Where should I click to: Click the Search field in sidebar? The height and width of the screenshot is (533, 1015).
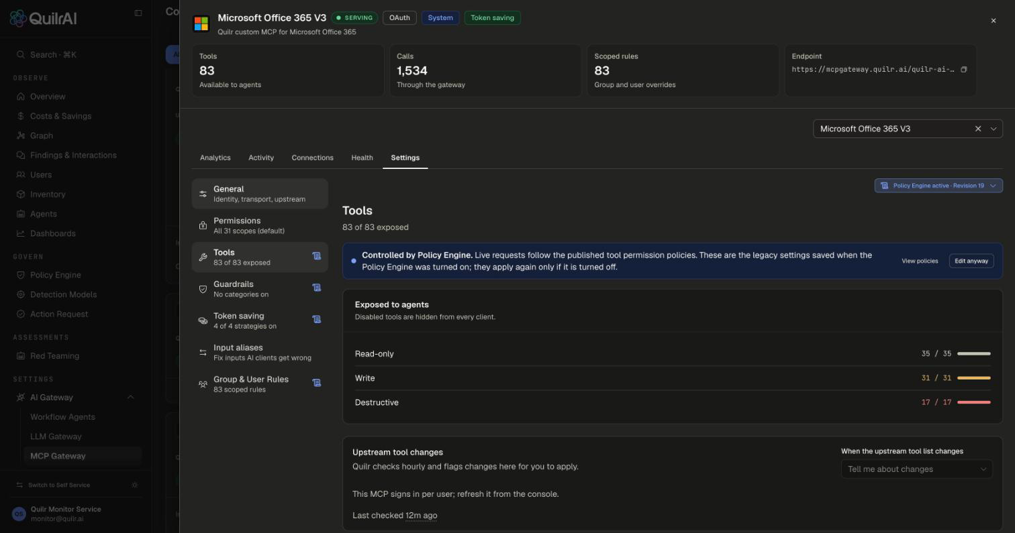click(77, 55)
